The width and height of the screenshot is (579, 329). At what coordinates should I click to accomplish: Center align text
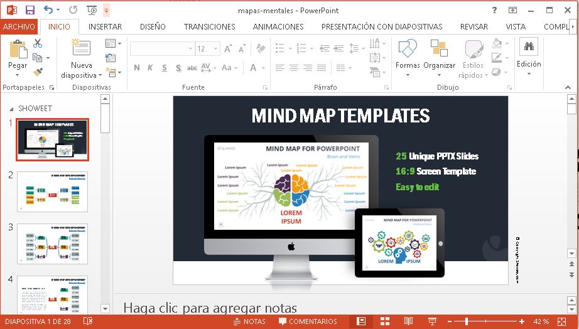[x=294, y=68]
